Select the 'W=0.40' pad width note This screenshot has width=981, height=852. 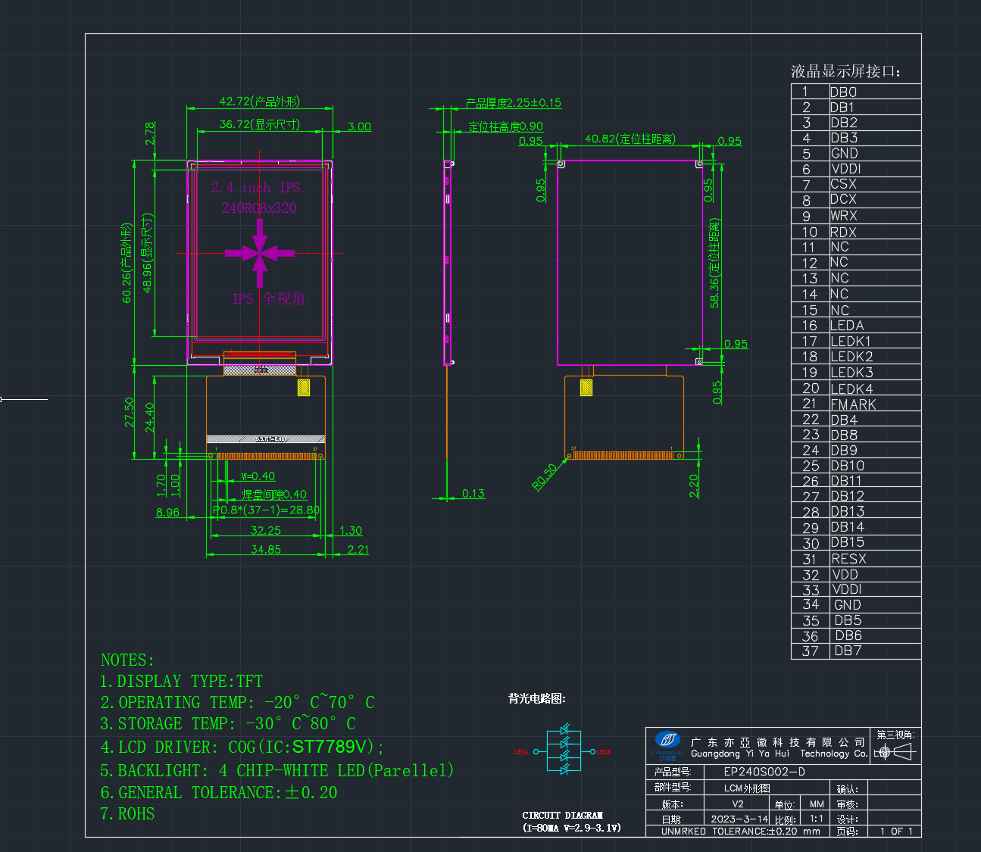(x=258, y=476)
